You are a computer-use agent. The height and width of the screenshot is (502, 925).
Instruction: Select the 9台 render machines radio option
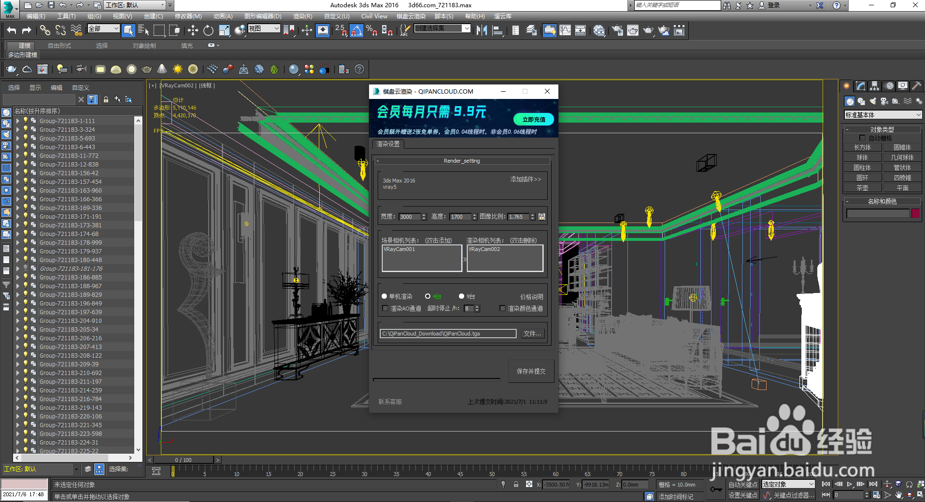462,296
